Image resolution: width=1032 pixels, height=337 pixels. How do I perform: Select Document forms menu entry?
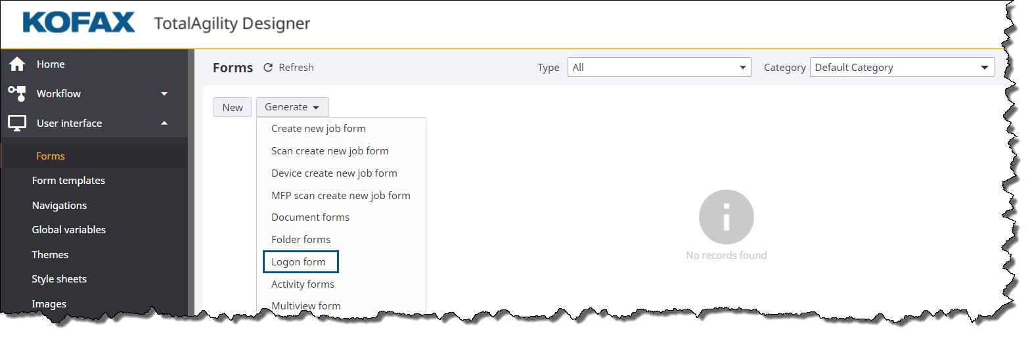(310, 217)
